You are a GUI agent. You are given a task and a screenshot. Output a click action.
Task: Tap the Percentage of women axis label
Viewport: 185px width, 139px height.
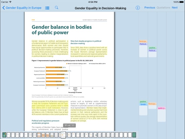click(x=75, y=92)
